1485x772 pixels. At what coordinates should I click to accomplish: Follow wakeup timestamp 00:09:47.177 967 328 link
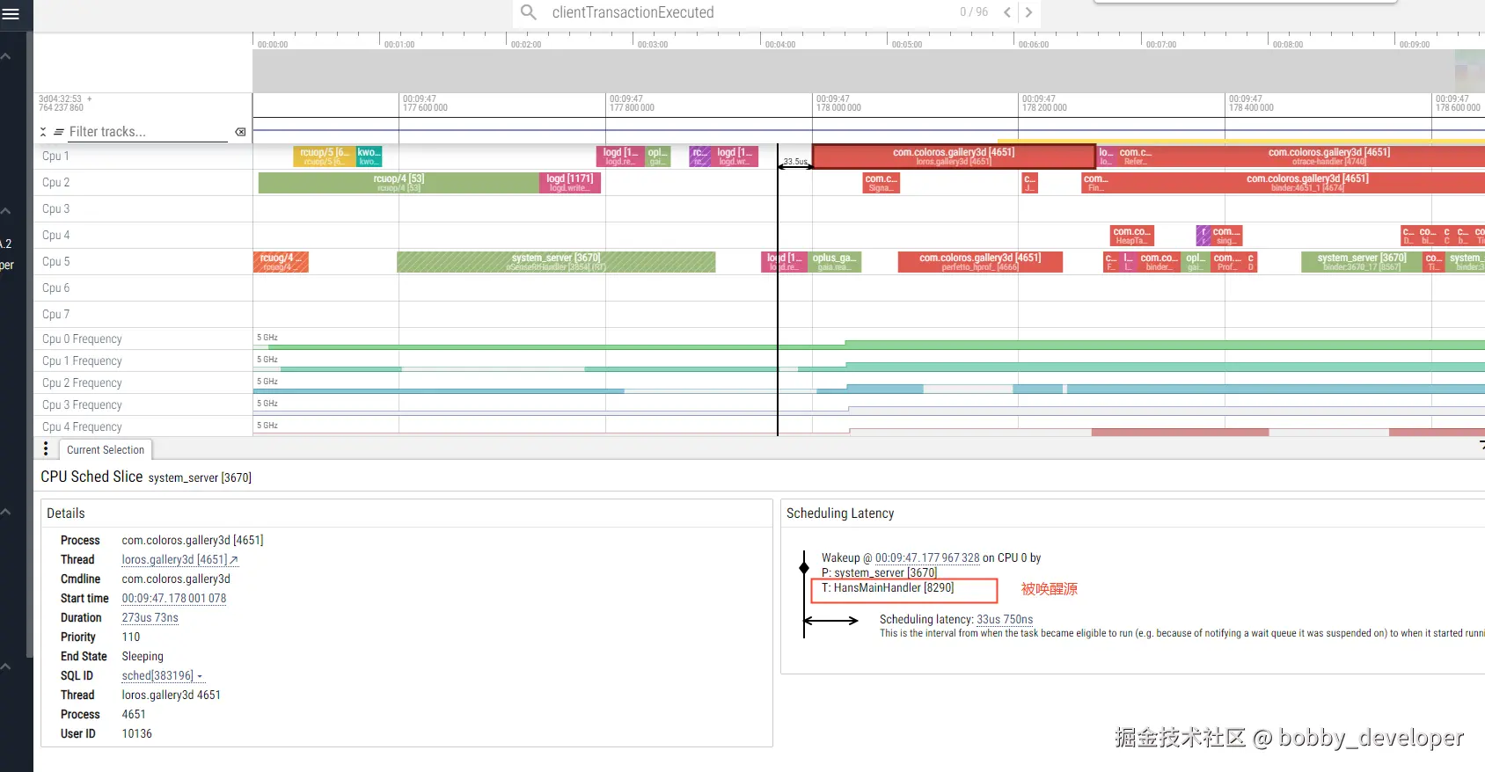tap(927, 557)
